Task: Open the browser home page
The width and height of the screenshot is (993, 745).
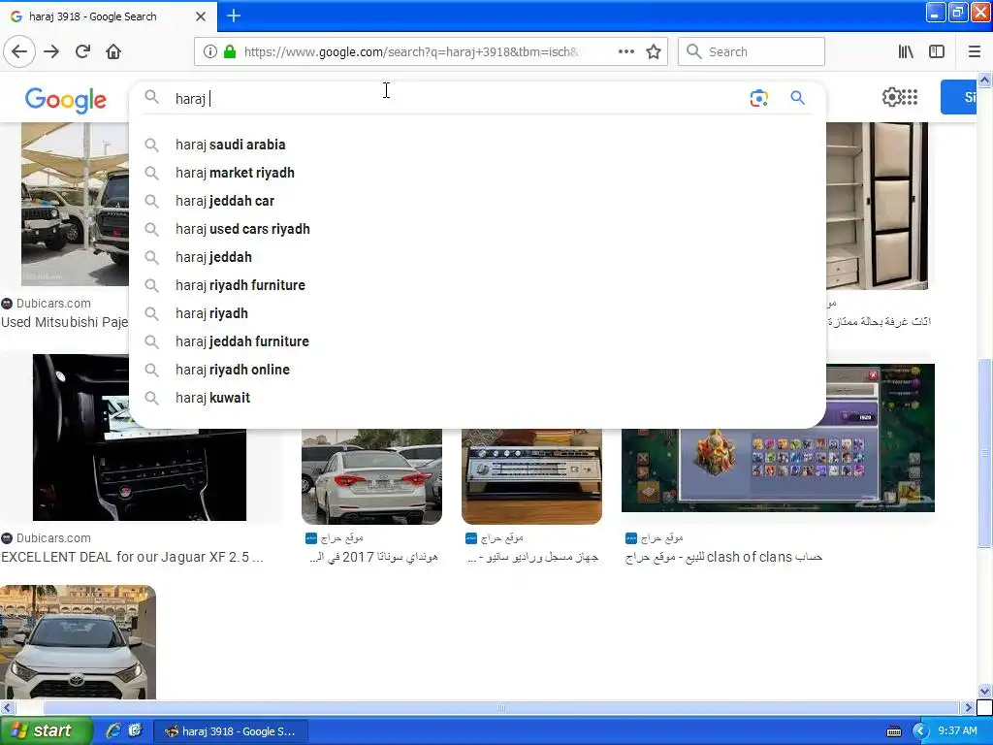Action: (x=113, y=51)
